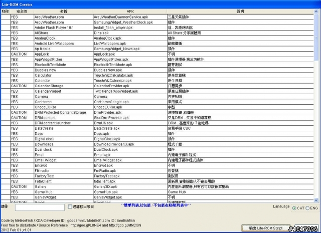Click DrmProvider.apk cell
The width and height of the screenshot is (321, 233).
coord(130,113)
